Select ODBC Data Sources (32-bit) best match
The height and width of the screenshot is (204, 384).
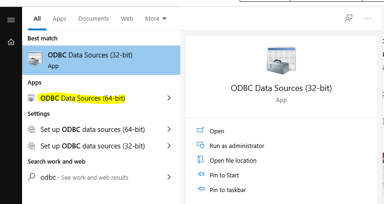pyautogui.click(x=101, y=60)
